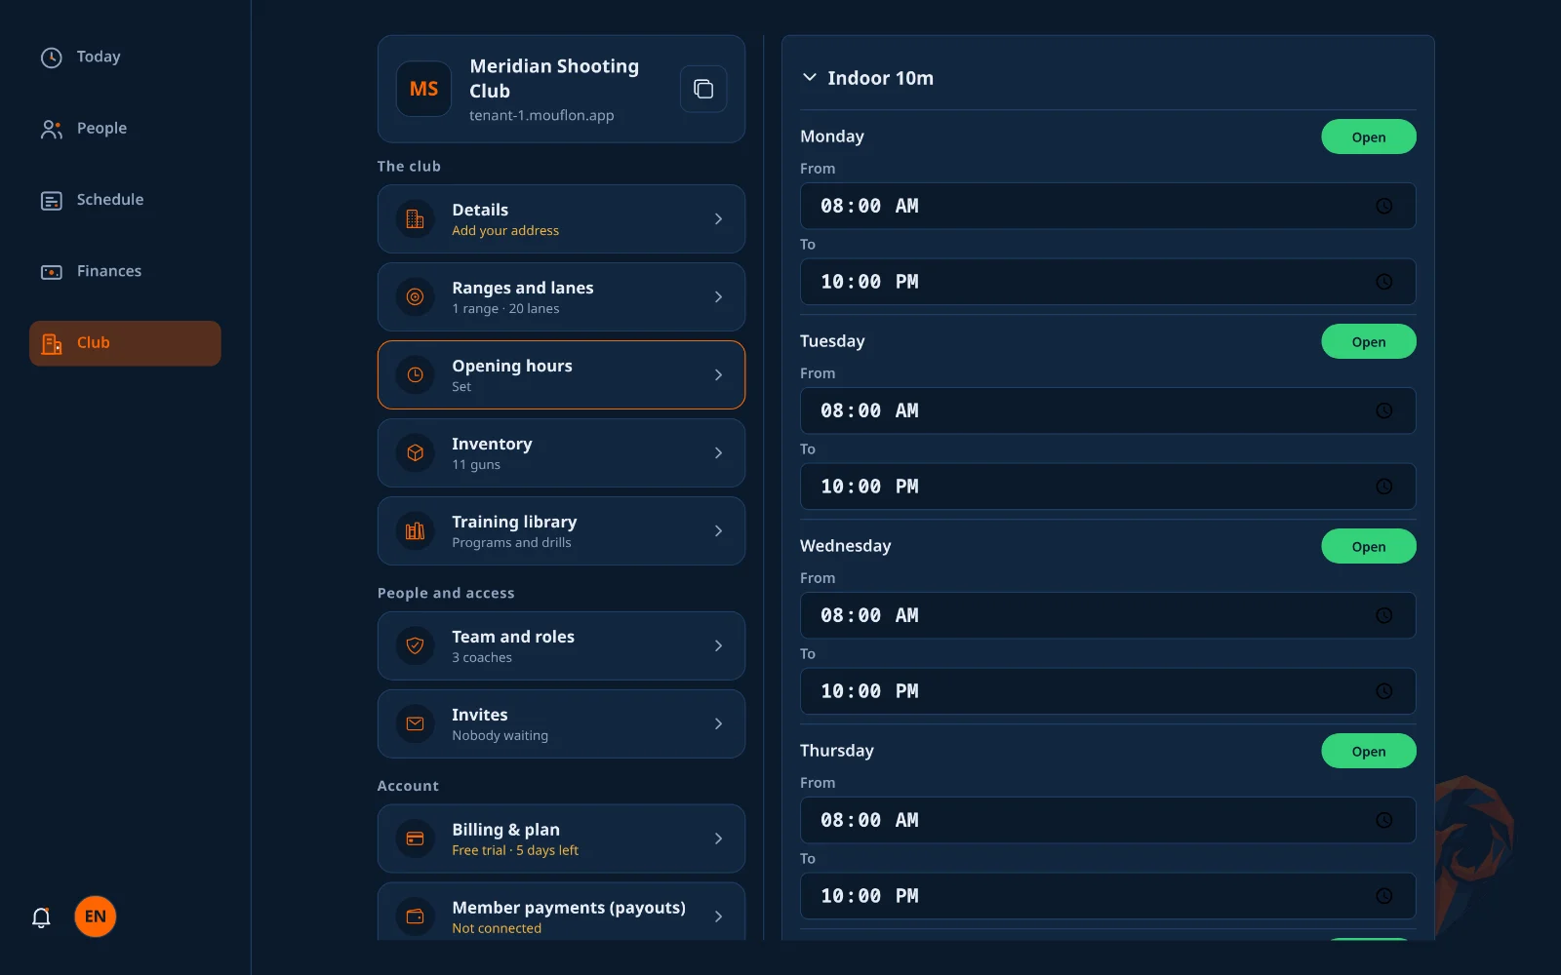Screen dimensions: 1561x975
Task: Click the Opening hours clock icon
Action: click(415, 375)
